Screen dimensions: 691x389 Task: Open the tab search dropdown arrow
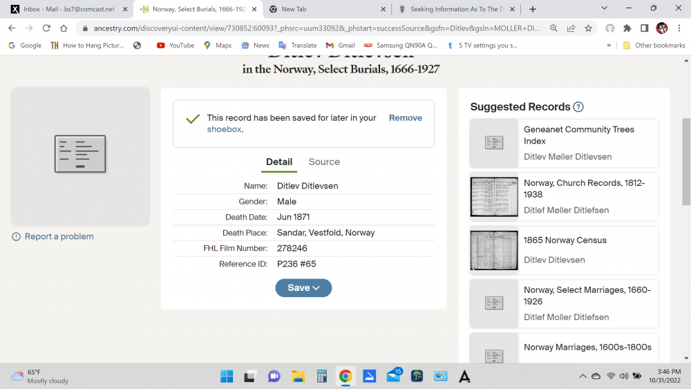tap(604, 8)
